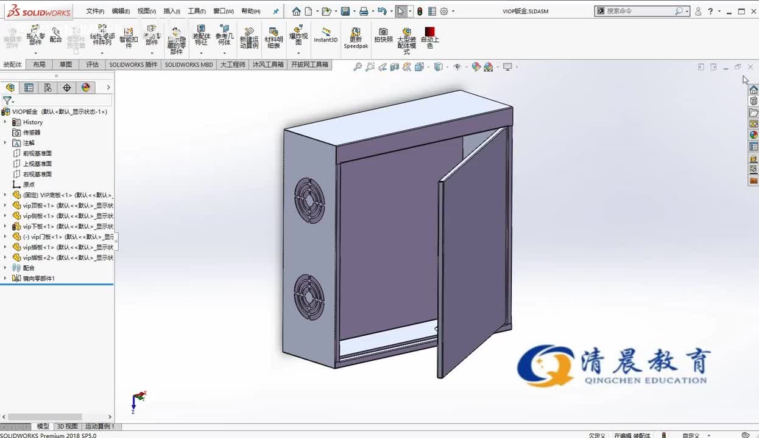The image size is (759, 438).
Task: Click Show Hidden Components (显示隐藏的零部件)
Action: tap(176, 41)
